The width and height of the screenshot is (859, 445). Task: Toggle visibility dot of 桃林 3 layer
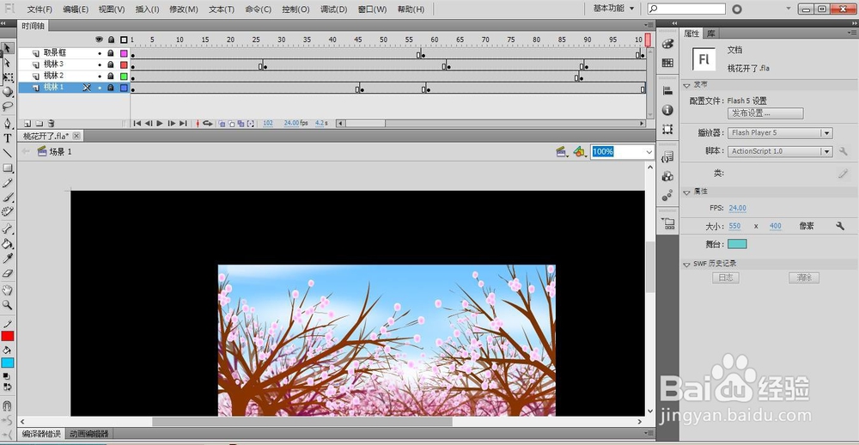[99, 64]
